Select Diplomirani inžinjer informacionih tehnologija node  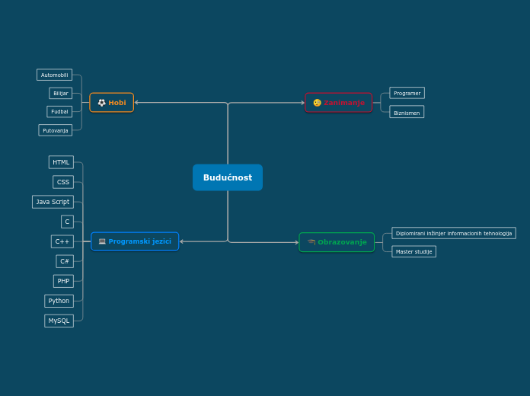tap(454, 233)
